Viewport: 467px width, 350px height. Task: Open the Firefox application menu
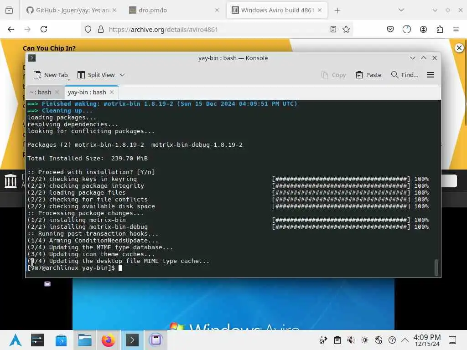[x=456, y=29]
